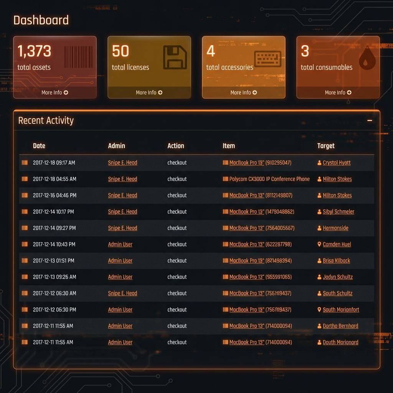The height and width of the screenshot is (393, 393).
Task: Click the Date column header
Action: pos(39,146)
